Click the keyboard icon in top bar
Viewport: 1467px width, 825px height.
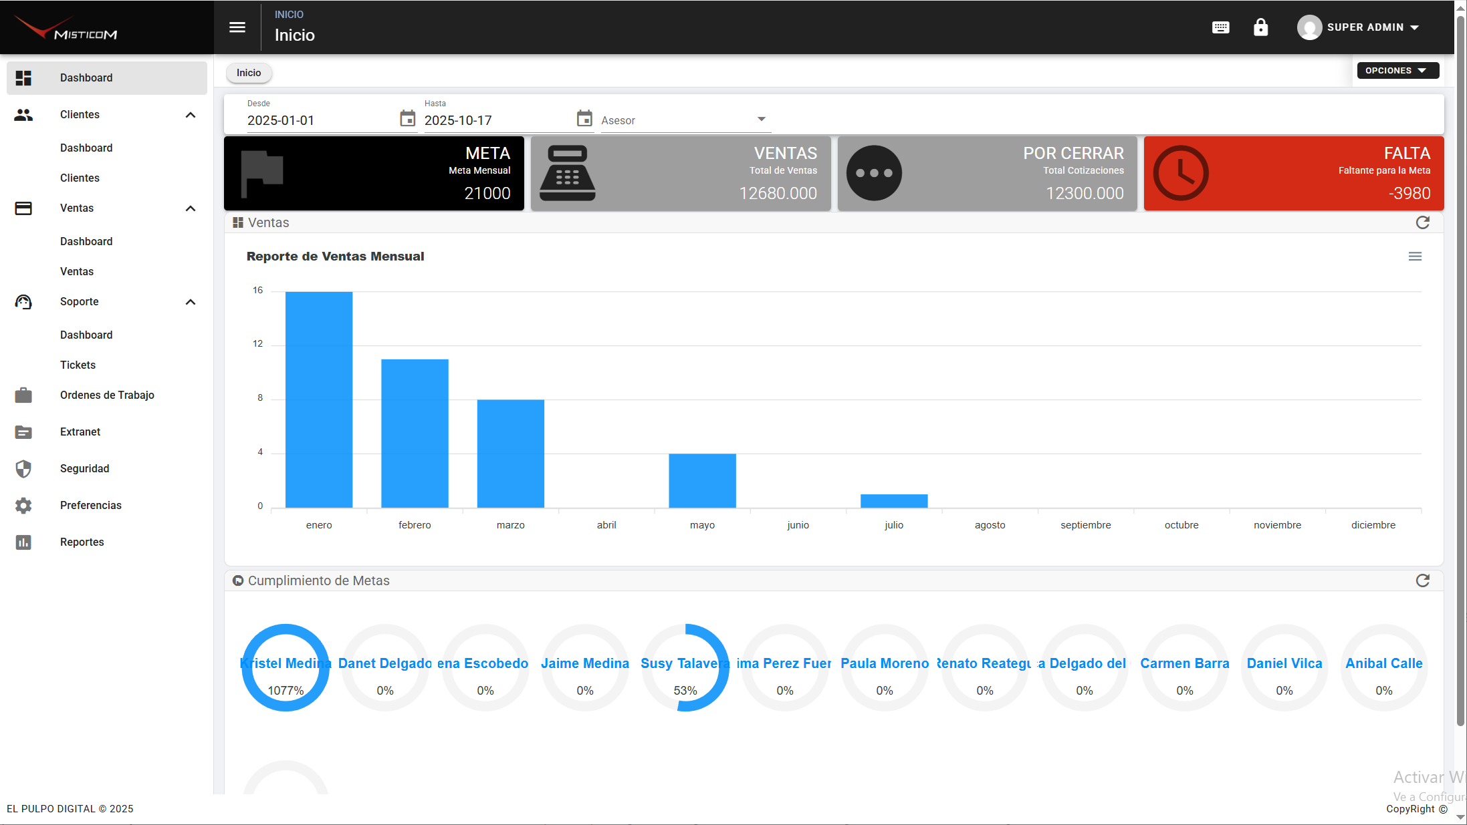pos(1220,27)
